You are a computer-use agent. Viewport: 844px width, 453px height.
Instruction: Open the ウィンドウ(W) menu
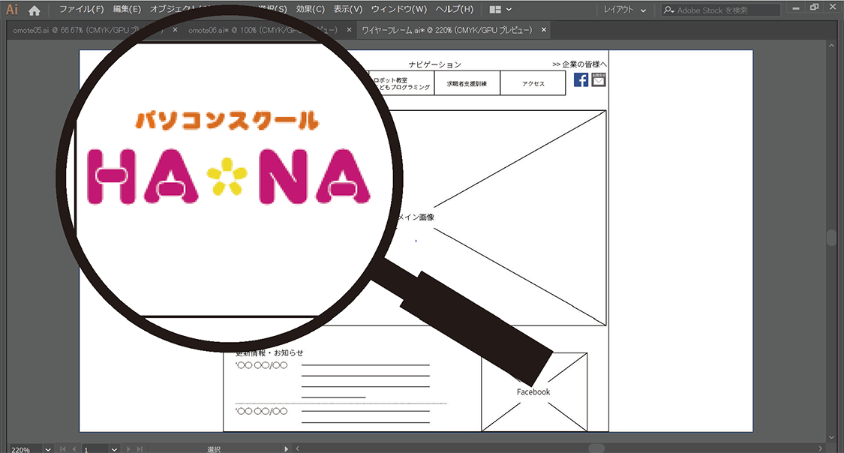tap(399, 9)
